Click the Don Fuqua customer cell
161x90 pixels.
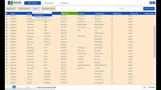80,59
